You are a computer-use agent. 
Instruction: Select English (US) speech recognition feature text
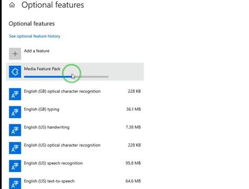point(53,163)
